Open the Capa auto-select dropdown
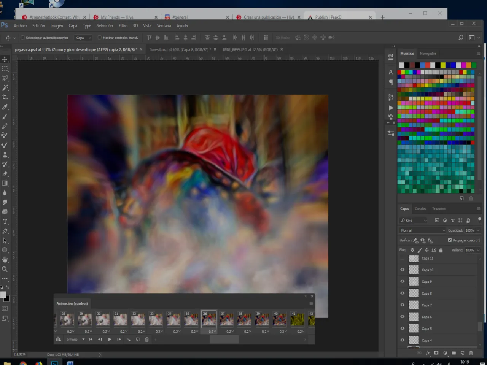The width and height of the screenshot is (487, 365). tap(83, 38)
